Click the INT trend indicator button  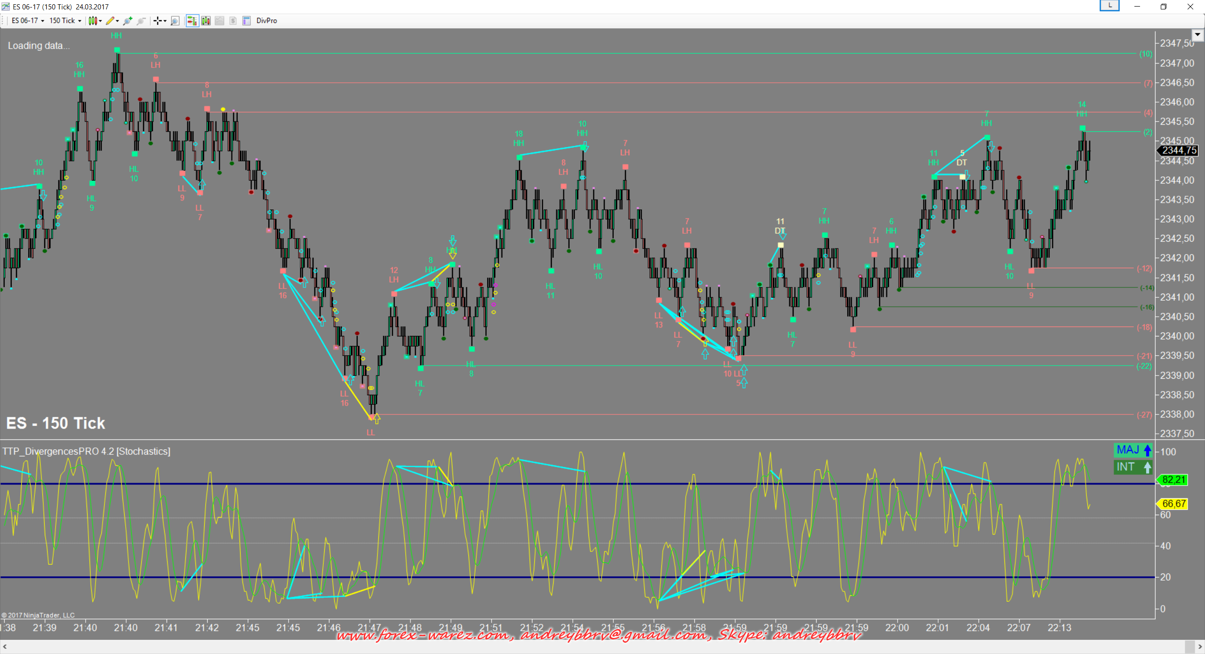click(x=1133, y=467)
